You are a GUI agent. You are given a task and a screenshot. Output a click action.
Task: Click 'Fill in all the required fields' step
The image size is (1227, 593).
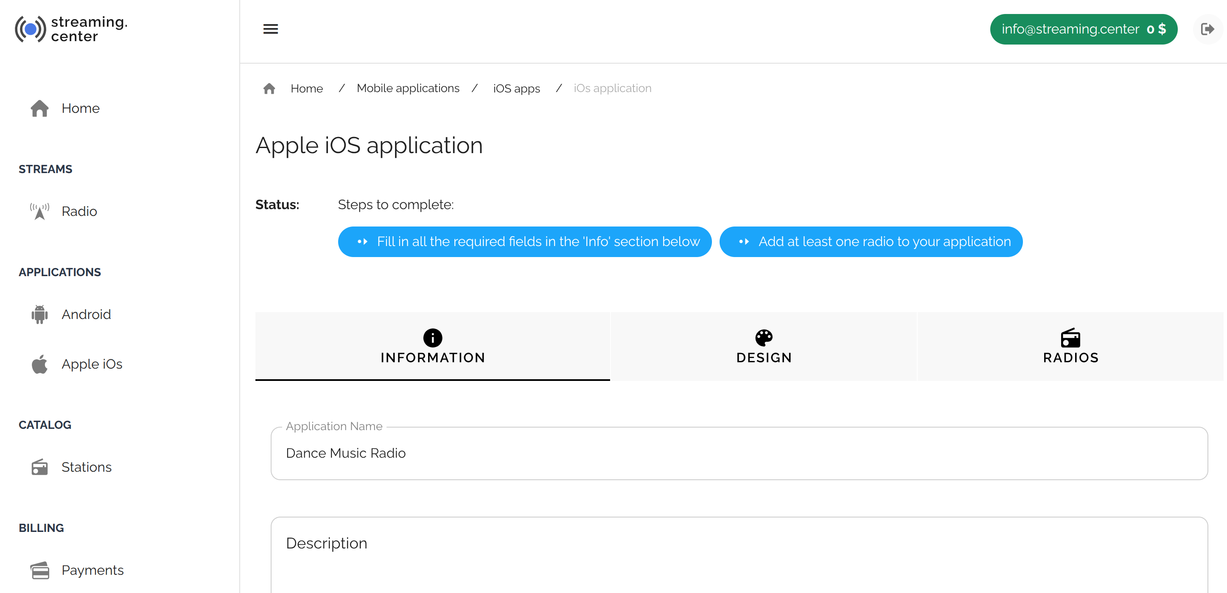(525, 241)
